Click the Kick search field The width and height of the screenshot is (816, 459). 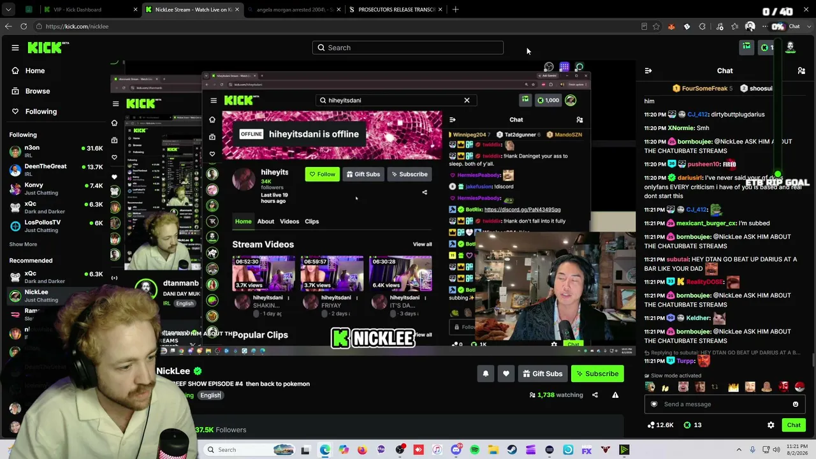[408, 48]
